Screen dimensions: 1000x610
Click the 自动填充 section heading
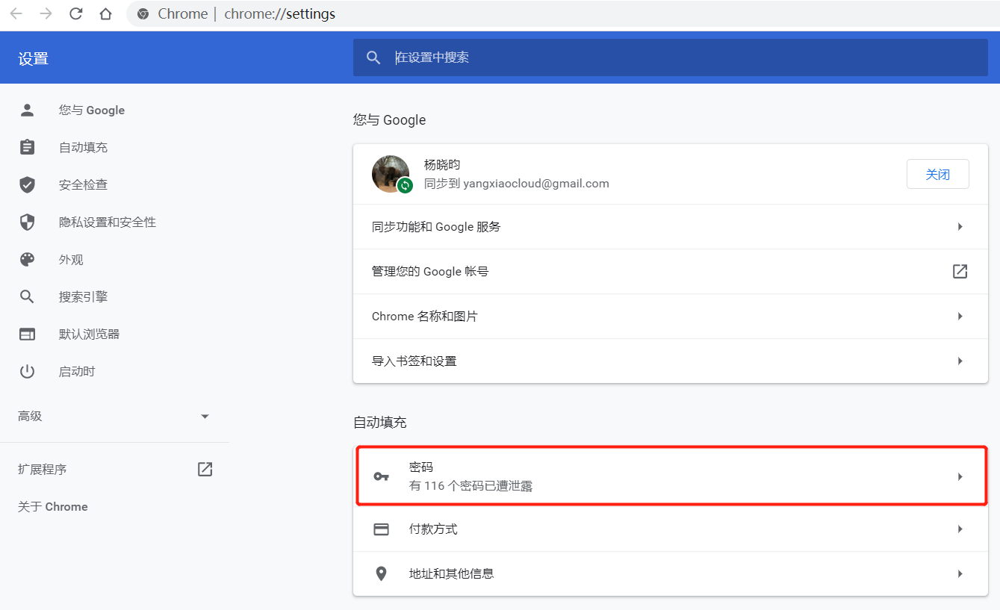tap(379, 422)
